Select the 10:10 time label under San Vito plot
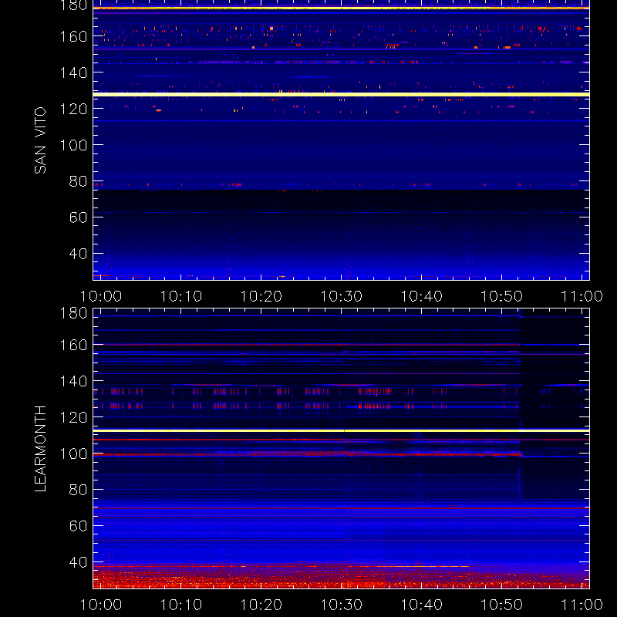The height and width of the screenshot is (617, 617). [x=181, y=296]
